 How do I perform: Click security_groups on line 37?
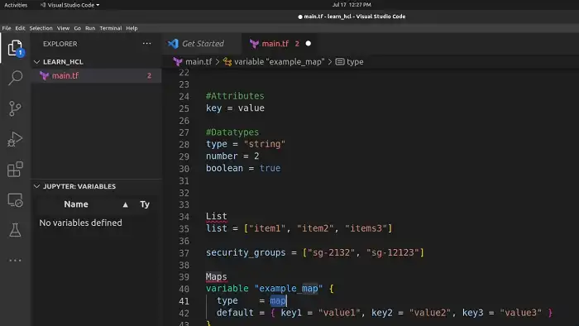(246, 253)
